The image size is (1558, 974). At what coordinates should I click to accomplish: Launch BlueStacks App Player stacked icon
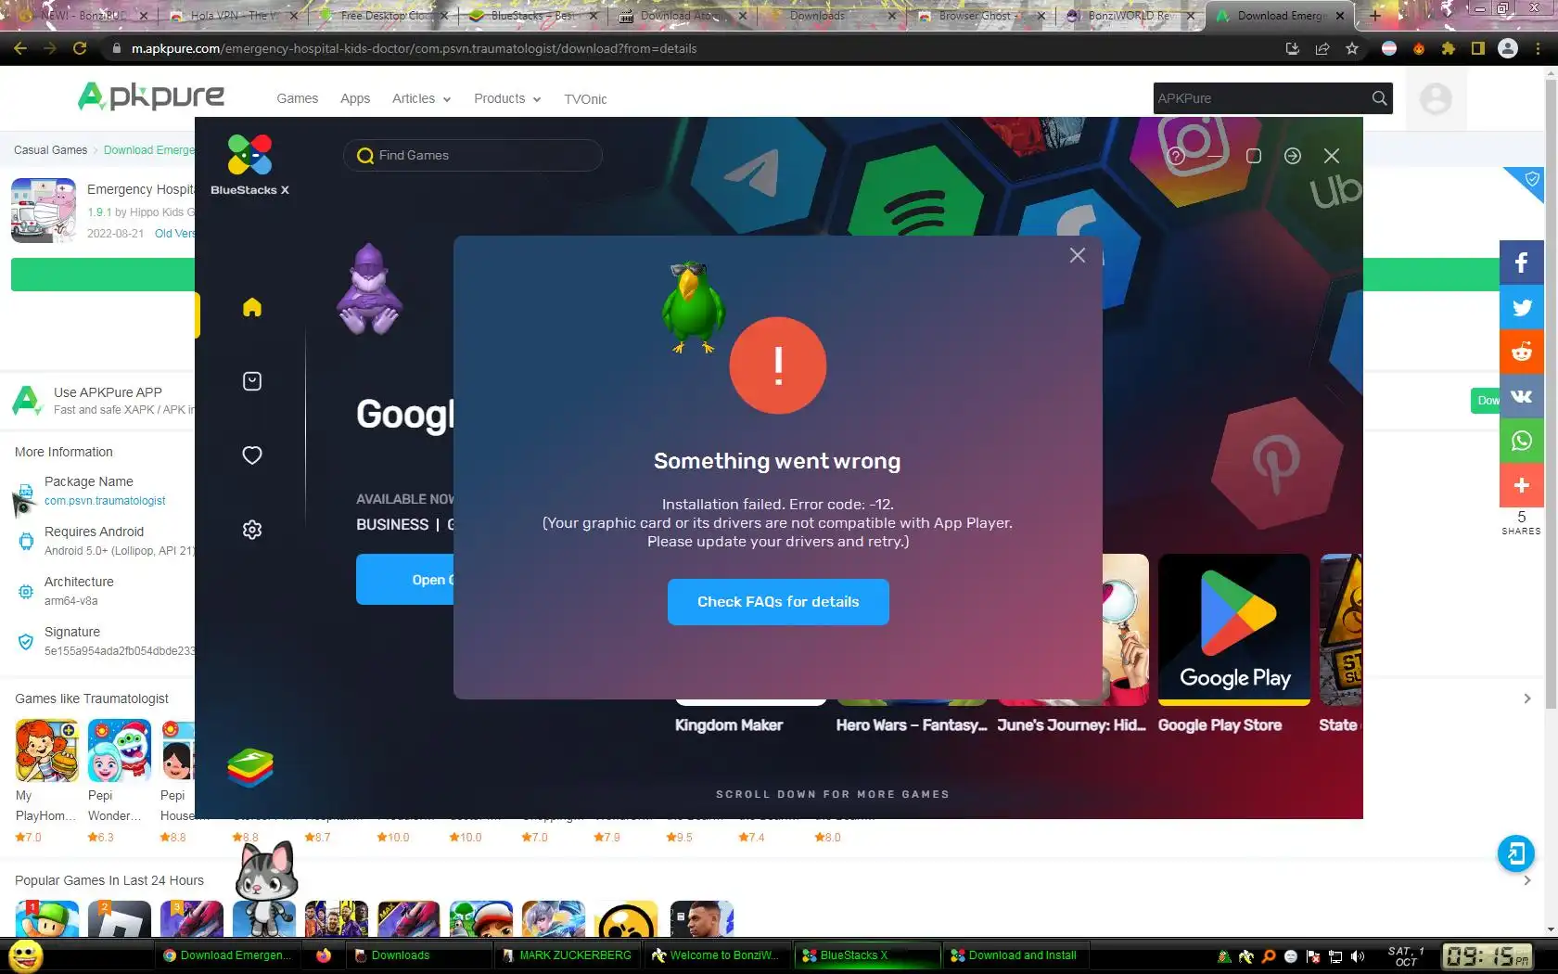(x=250, y=767)
